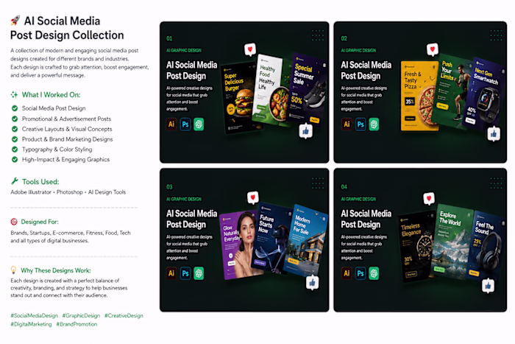Click the green check beside Social Media Post Design

15,108
